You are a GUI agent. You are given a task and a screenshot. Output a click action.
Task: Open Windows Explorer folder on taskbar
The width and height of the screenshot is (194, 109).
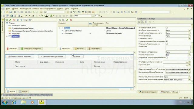click(23, 102)
